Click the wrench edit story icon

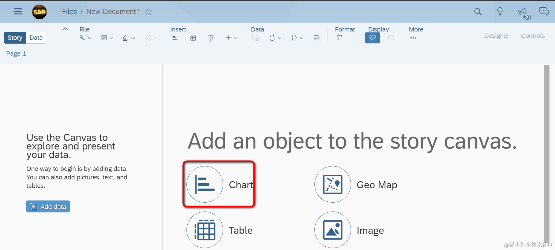click(82, 38)
